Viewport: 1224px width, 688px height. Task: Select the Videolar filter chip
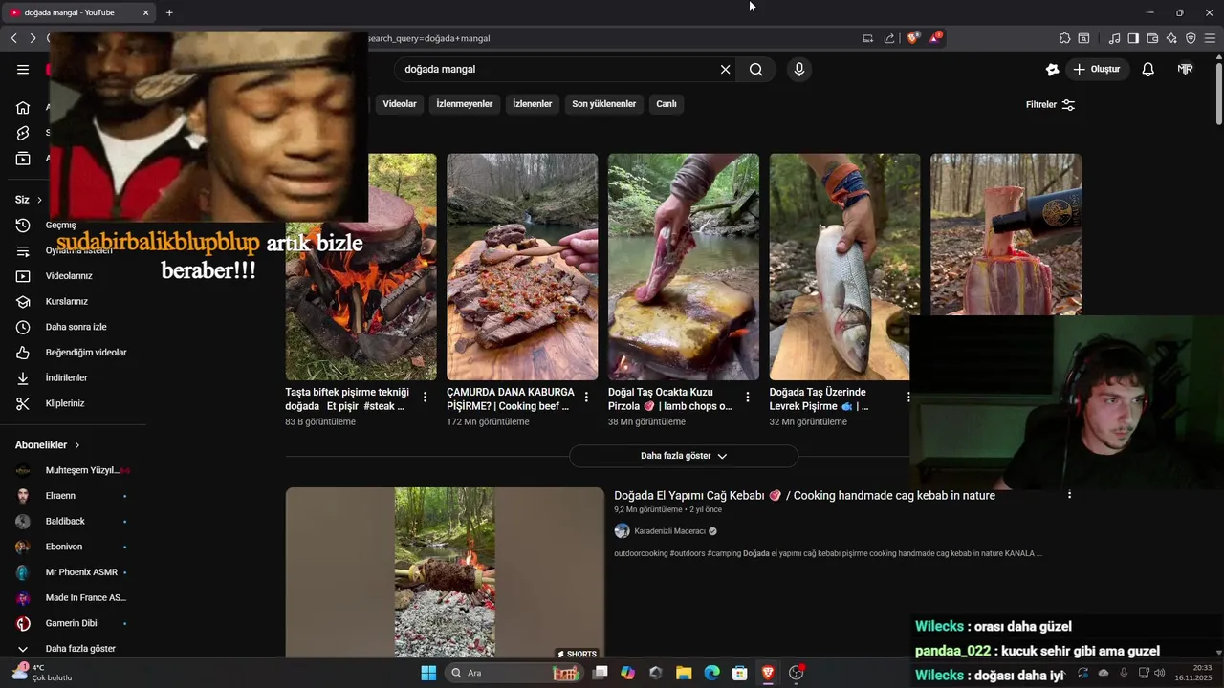point(400,103)
